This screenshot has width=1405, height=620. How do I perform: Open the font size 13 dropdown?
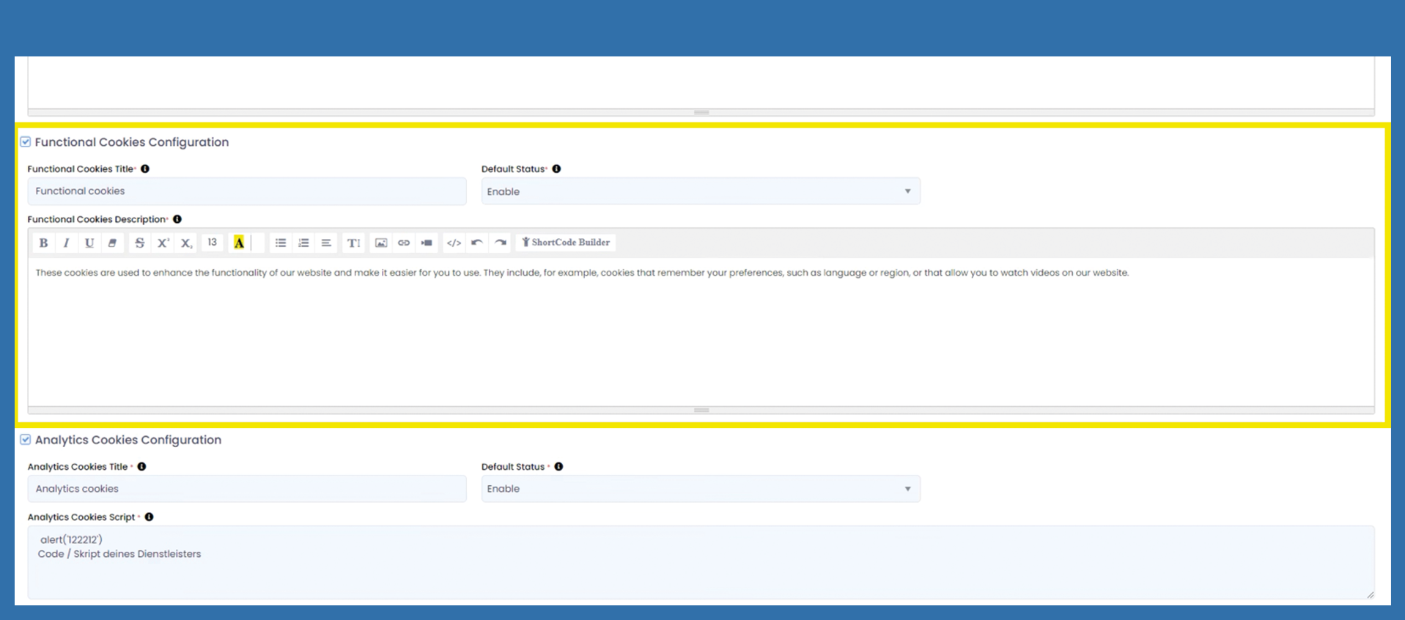click(x=212, y=243)
